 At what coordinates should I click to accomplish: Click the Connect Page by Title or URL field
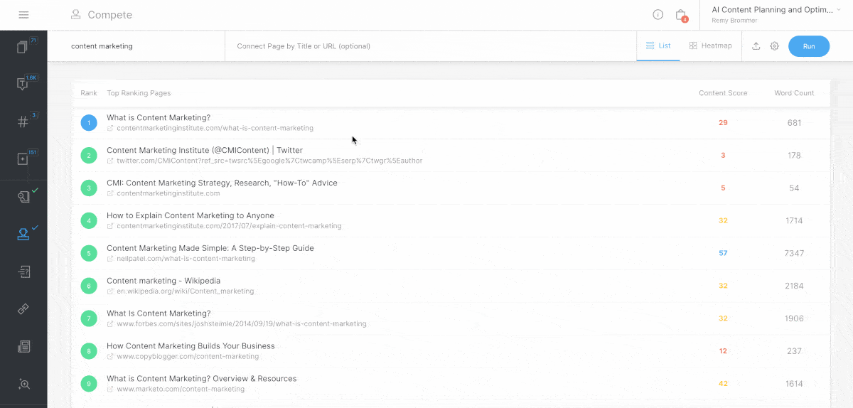pyautogui.click(x=431, y=46)
